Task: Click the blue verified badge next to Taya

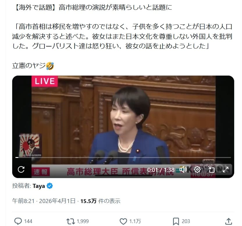Action: pyautogui.click(x=49, y=186)
